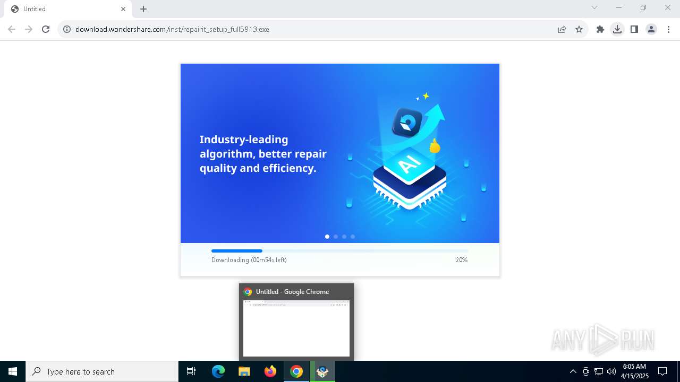The height and width of the screenshot is (382, 680).
Task: Open volume control tray icon
Action: pos(611,371)
